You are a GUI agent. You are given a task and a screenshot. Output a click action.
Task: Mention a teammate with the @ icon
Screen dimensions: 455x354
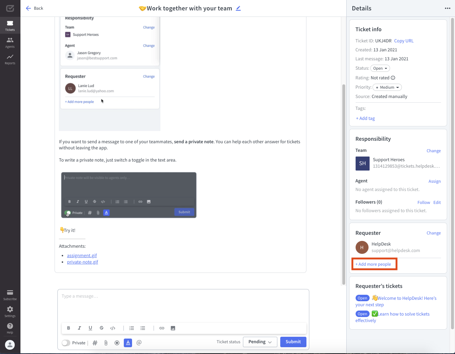pos(139,343)
